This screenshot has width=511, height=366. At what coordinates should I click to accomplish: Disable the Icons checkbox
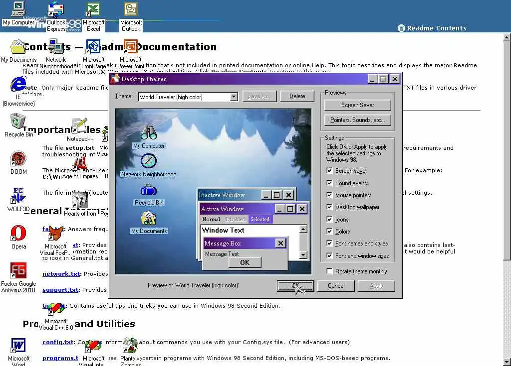pos(329,219)
